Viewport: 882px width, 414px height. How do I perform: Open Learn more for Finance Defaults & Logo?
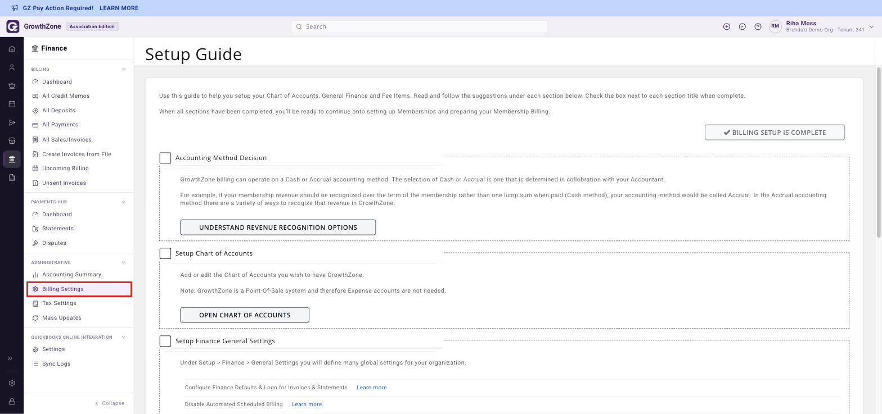click(x=371, y=388)
